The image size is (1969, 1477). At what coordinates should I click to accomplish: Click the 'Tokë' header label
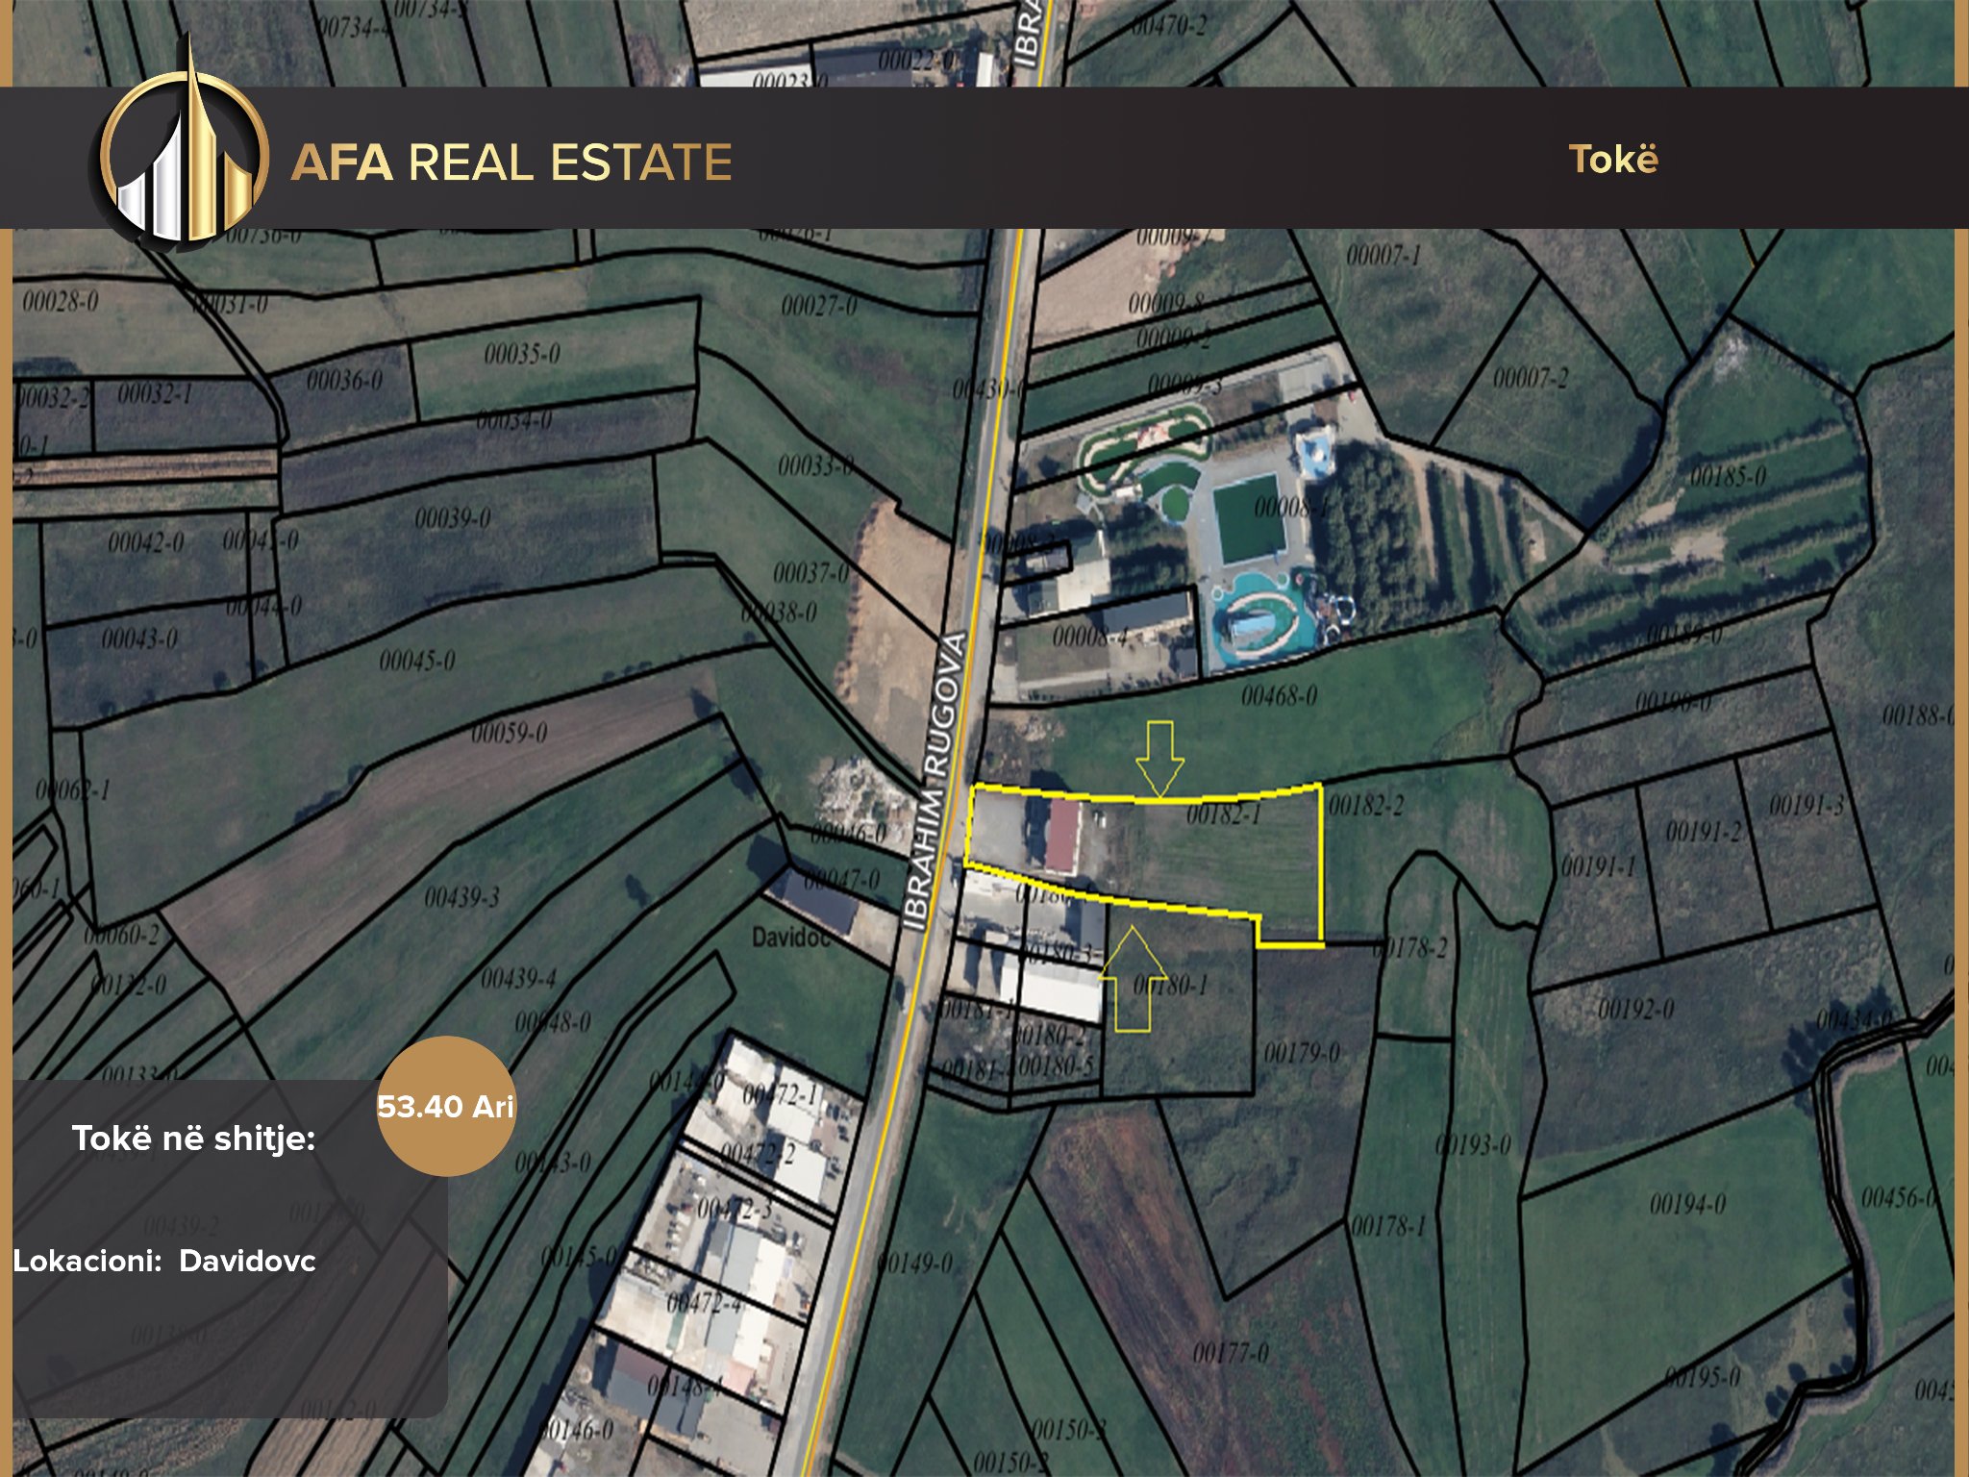pos(1613,160)
